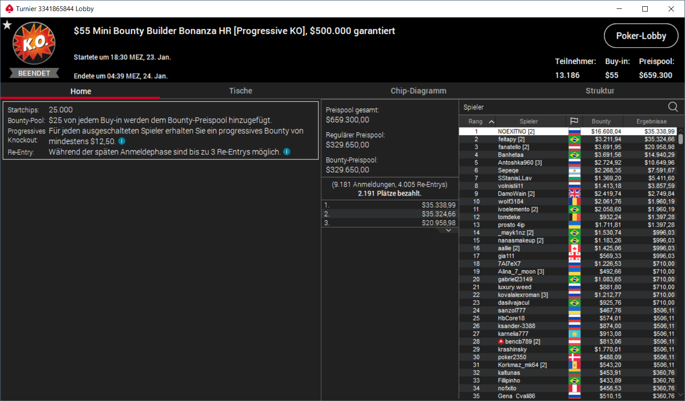The width and height of the screenshot is (685, 401).
Task: Click the scrollbar down arrow in player list
Action: pyautogui.click(x=681, y=395)
